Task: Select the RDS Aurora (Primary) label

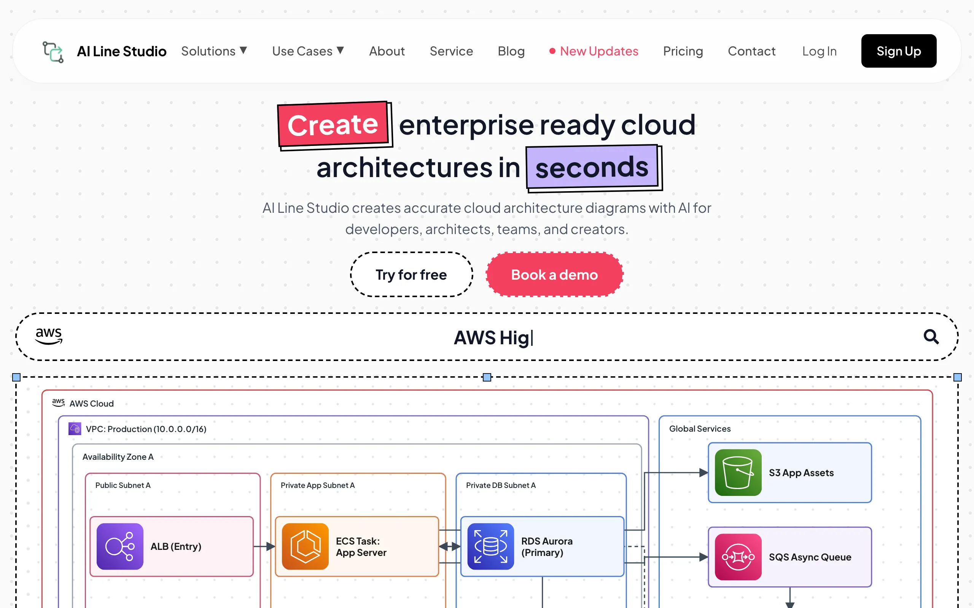Action: [547, 546]
